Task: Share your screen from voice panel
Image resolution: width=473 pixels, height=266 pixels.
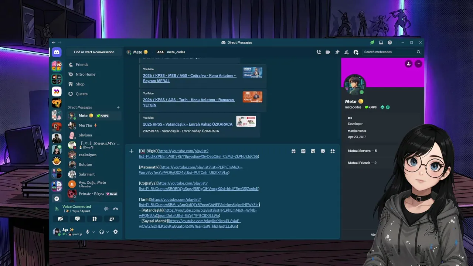Action: [77, 219]
